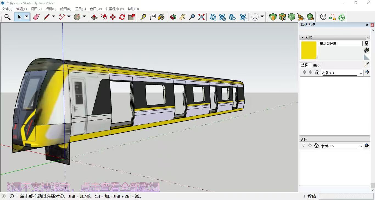Click the material name field 车身黄色块

pos(340,43)
